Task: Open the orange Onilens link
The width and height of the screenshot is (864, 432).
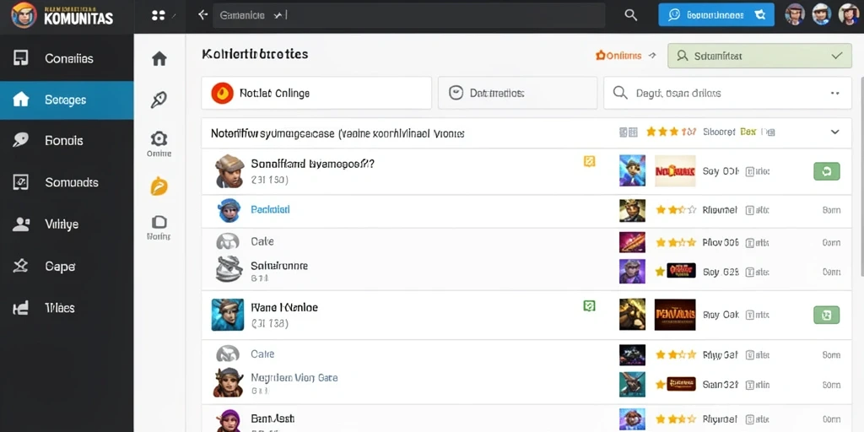Action: 618,56
